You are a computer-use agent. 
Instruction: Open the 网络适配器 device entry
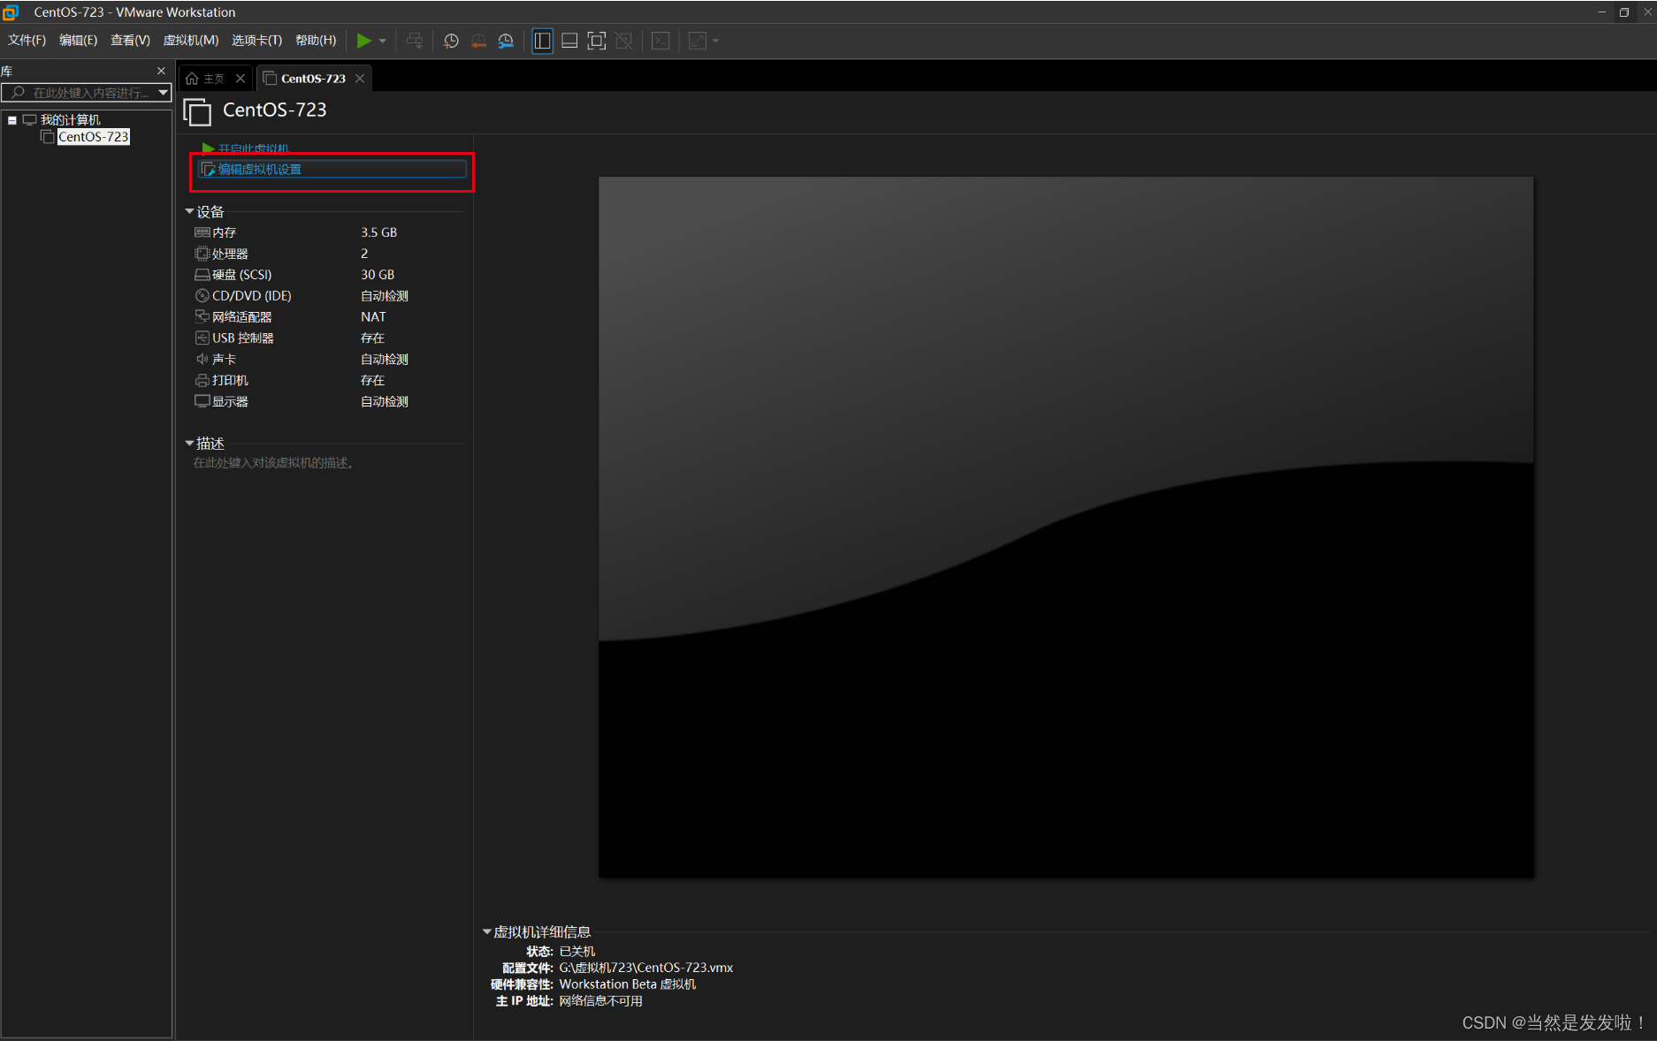coord(241,317)
